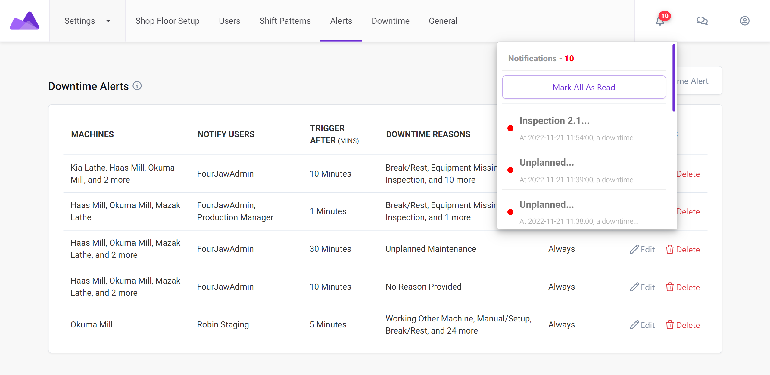
Task: Click '5 Minutes' trigger cell
Action: pos(328,325)
